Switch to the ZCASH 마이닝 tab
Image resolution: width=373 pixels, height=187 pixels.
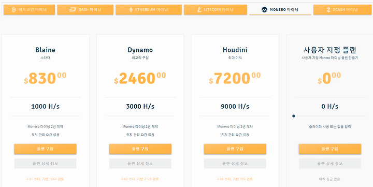tap(342, 10)
